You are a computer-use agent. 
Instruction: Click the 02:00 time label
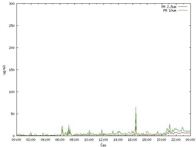tap(31, 140)
